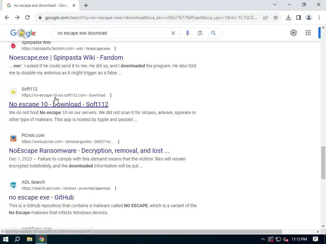The width and height of the screenshot is (326, 244).
Task: Open options for PCrisk.com result
Action: click(x=119, y=142)
